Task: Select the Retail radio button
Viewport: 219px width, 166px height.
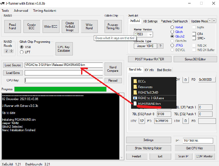Action: (x=172, y=27)
